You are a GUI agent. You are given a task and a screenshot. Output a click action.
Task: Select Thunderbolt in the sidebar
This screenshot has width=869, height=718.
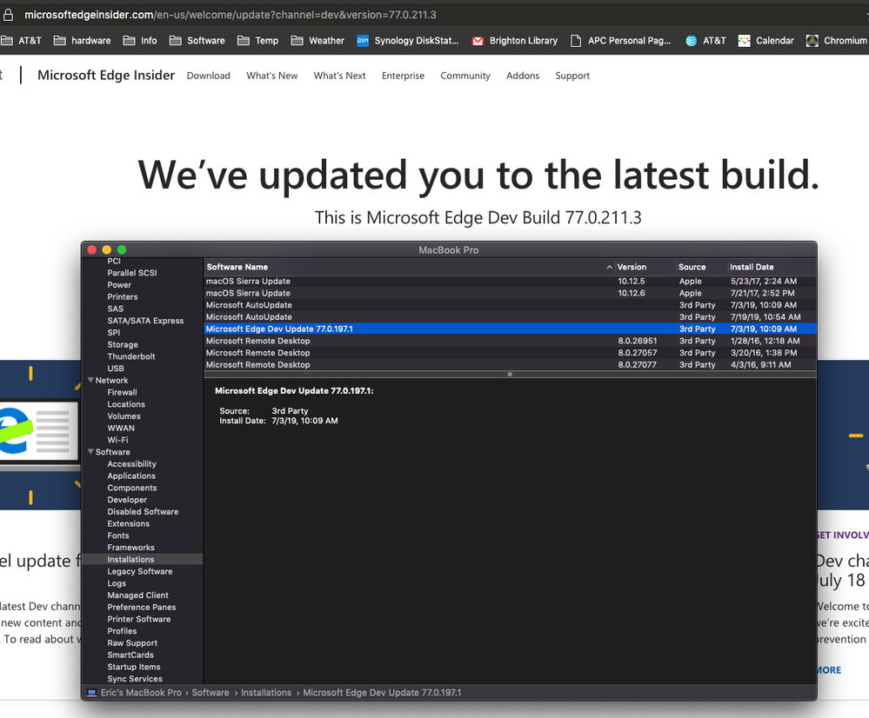tap(130, 356)
